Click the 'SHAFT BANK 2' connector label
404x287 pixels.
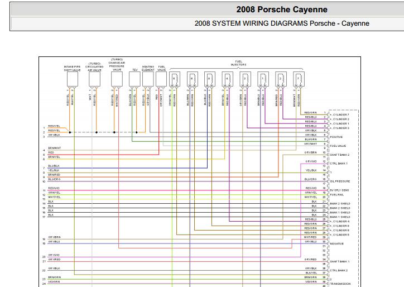click(340, 155)
